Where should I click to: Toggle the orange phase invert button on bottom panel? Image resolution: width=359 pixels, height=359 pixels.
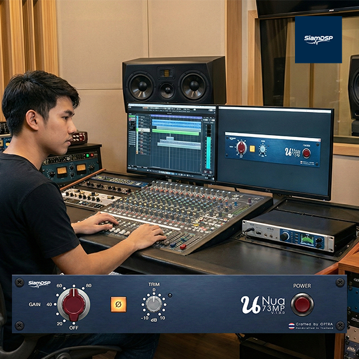coord(118,304)
